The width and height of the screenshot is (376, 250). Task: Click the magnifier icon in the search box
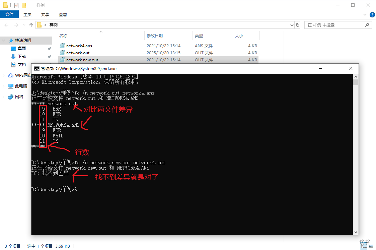point(367,25)
